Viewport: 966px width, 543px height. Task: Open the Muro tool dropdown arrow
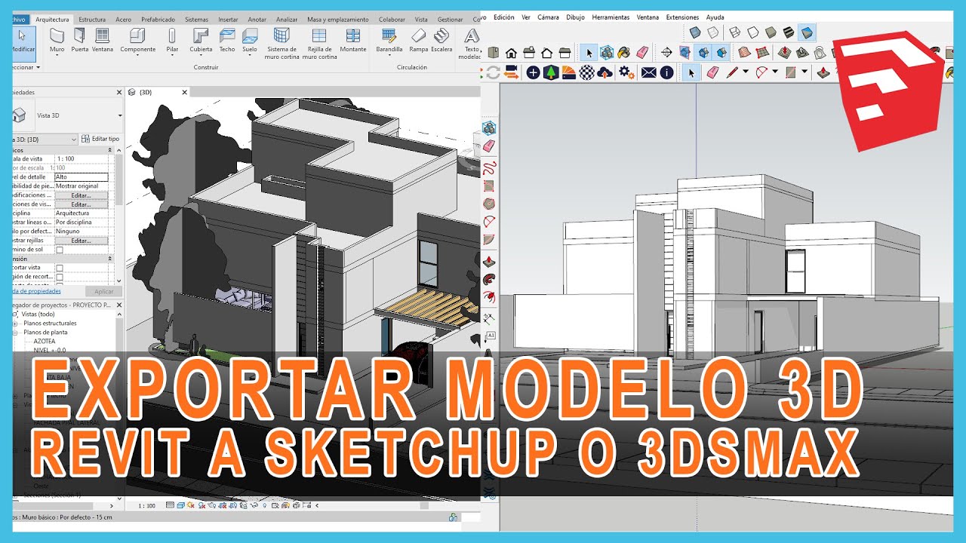pyautogui.click(x=57, y=56)
